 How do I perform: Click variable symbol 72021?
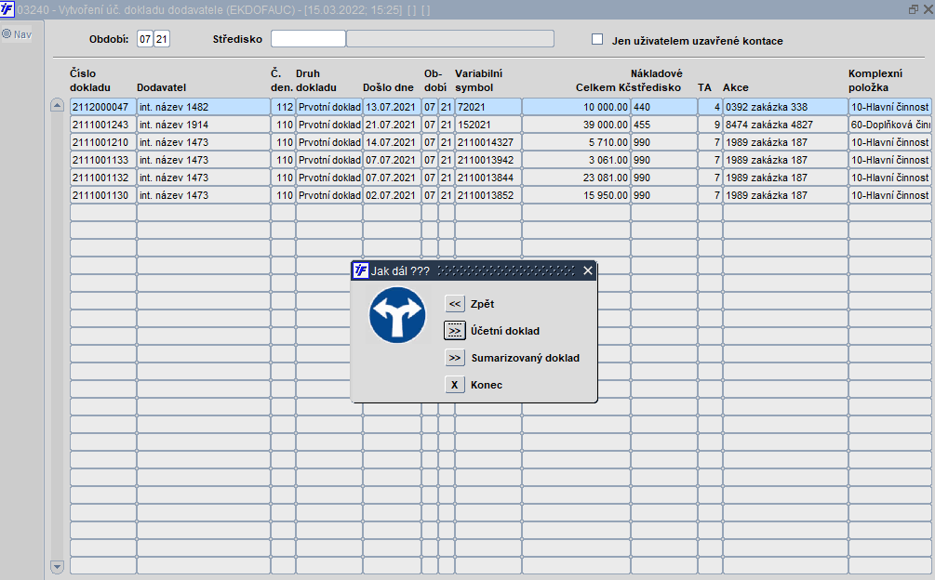pos(488,107)
